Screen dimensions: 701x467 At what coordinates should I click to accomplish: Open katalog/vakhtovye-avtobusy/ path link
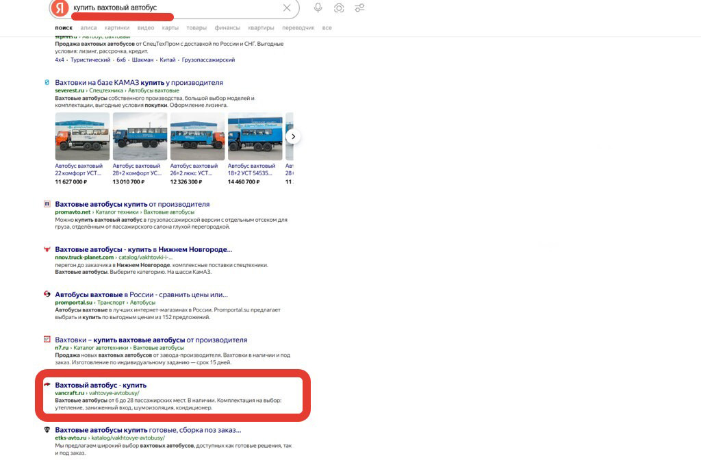click(x=128, y=438)
